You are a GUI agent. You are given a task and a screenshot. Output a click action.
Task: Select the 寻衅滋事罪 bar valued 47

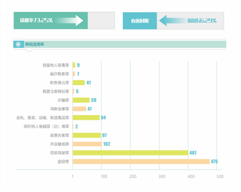coord(79,109)
